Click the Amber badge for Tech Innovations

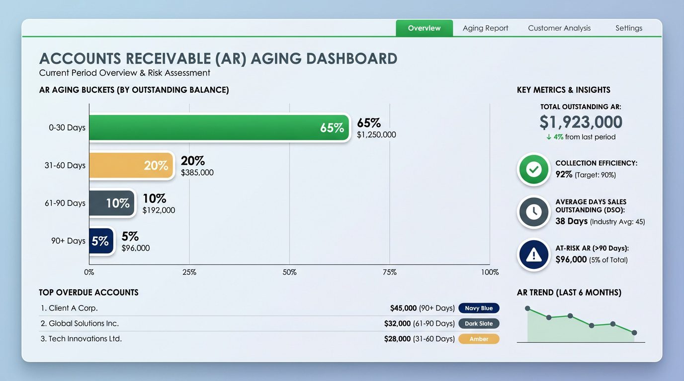tap(479, 339)
